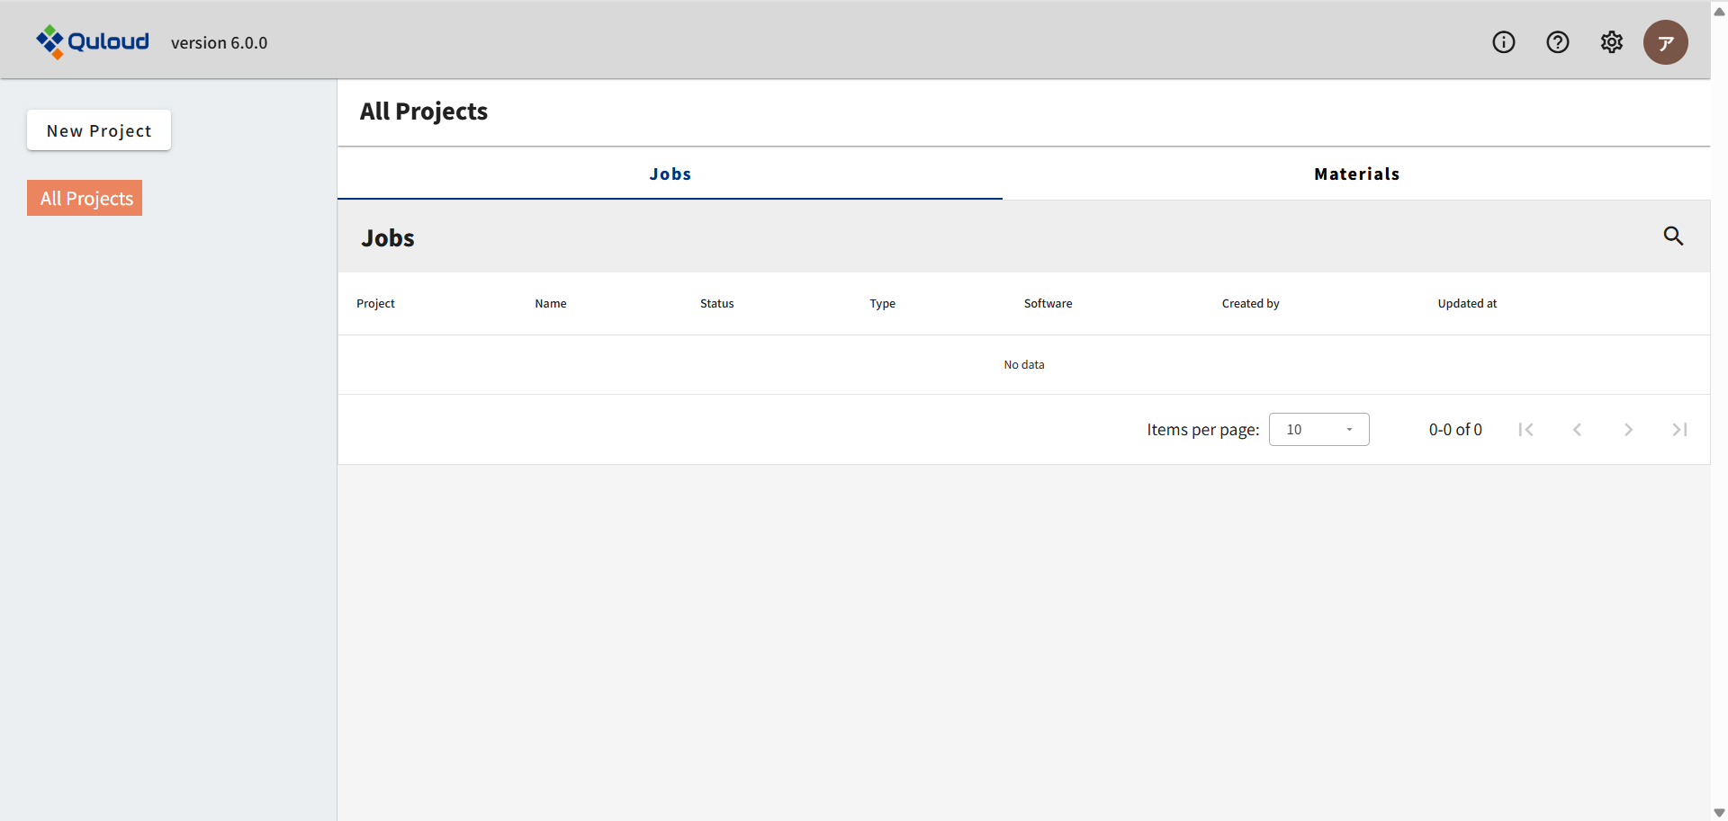Image resolution: width=1728 pixels, height=821 pixels.
Task: Select All Projects in the sidebar
Action: [85, 198]
